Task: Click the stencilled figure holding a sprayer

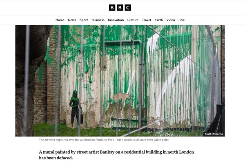Action: (x=76, y=108)
